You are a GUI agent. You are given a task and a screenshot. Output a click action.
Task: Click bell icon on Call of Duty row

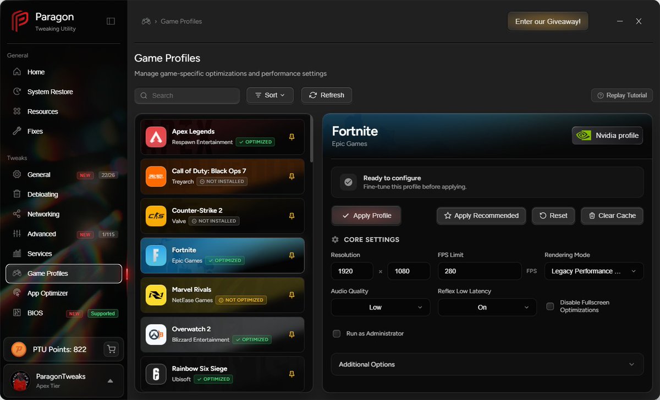pos(291,177)
